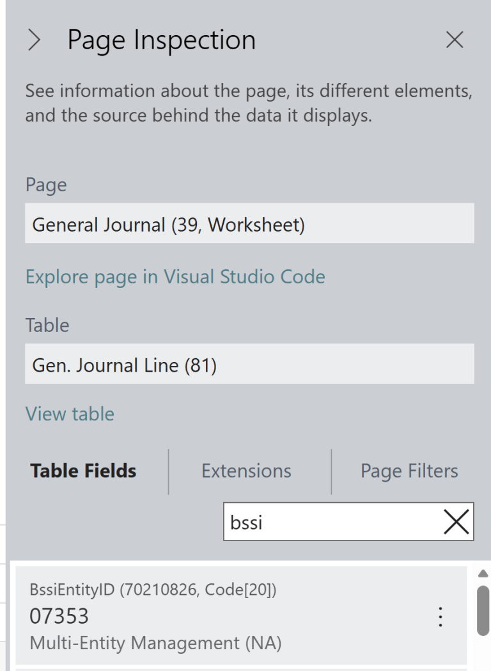Close the Page Inspection panel
Viewport: 491px width, 671px height.
point(455,40)
